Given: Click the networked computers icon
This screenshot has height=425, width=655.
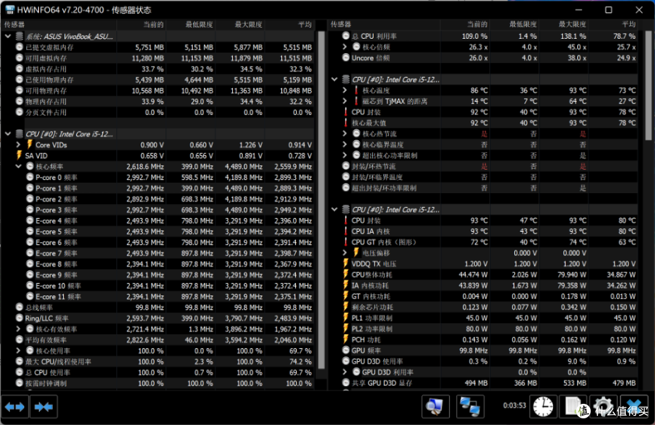Looking at the screenshot, I should pos(470,406).
